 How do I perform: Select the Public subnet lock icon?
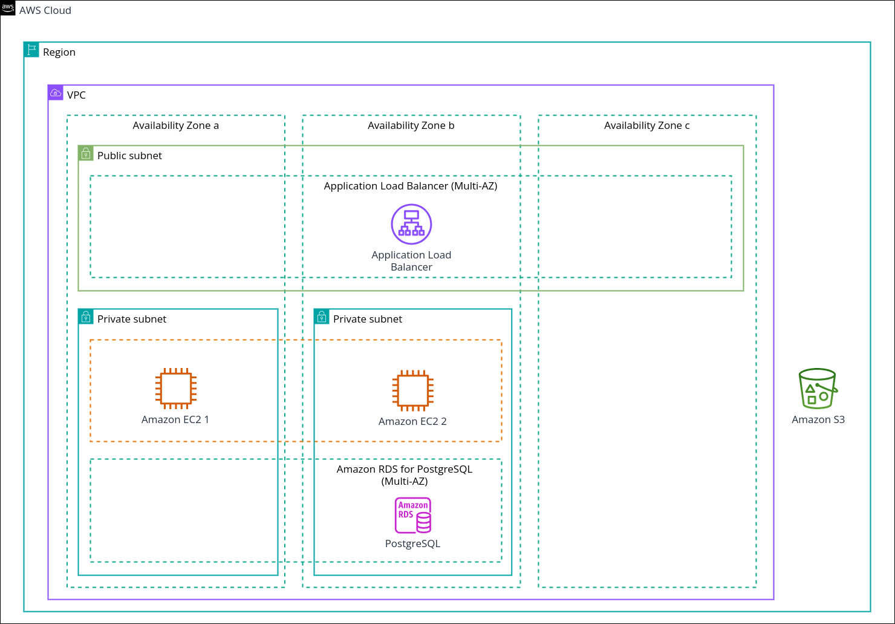[86, 153]
